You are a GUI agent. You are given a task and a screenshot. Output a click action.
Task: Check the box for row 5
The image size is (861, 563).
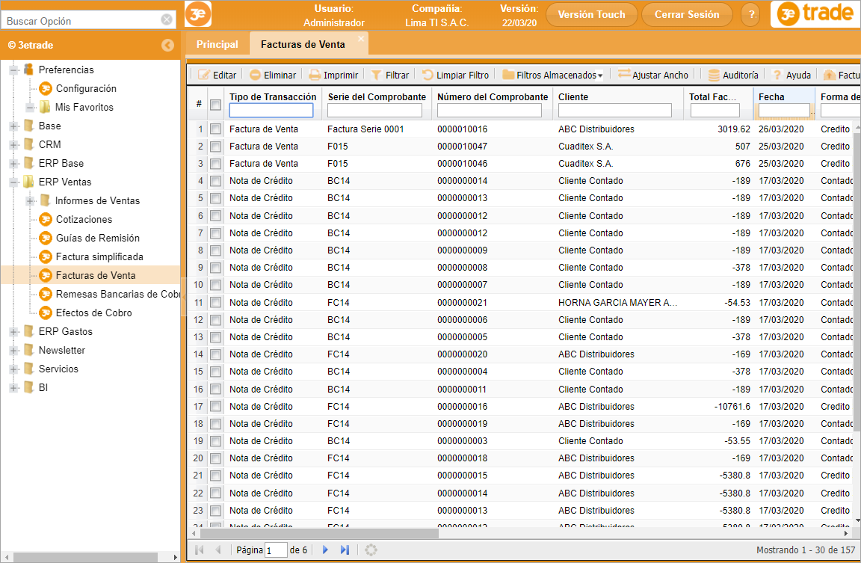click(x=215, y=198)
